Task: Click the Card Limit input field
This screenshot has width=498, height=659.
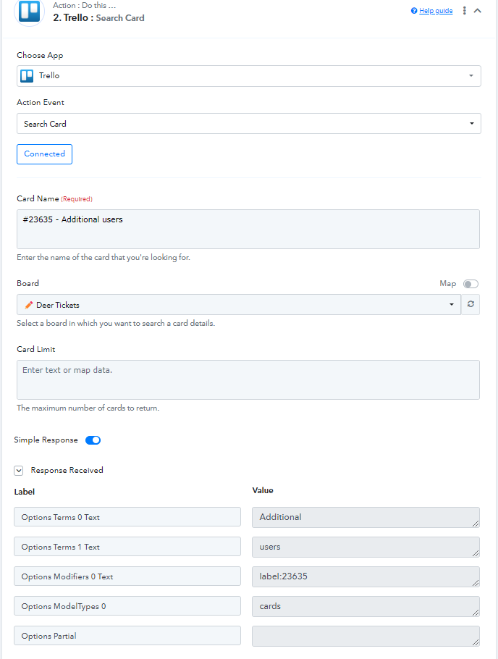Action: pos(248,379)
